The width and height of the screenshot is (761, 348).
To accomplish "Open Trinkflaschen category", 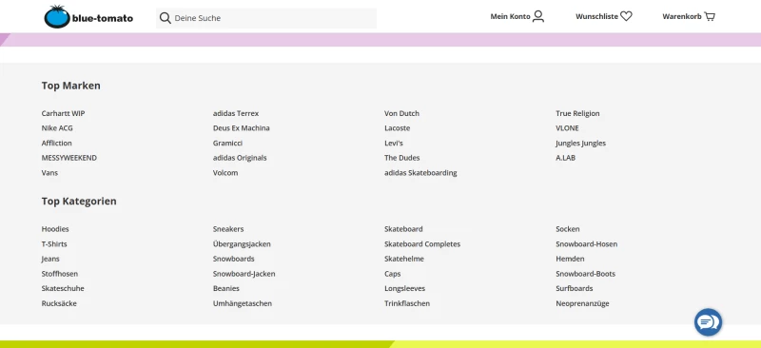I will [x=407, y=303].
